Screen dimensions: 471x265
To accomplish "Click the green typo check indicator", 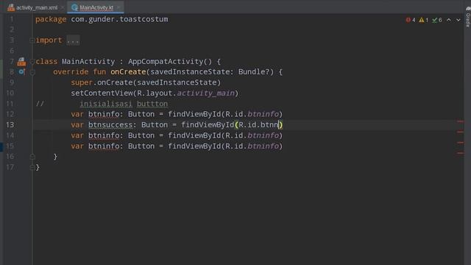I will point(436,20).
